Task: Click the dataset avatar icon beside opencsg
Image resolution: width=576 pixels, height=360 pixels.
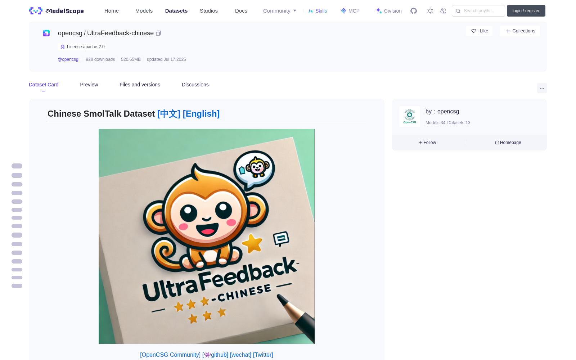Action: (46, 33)
